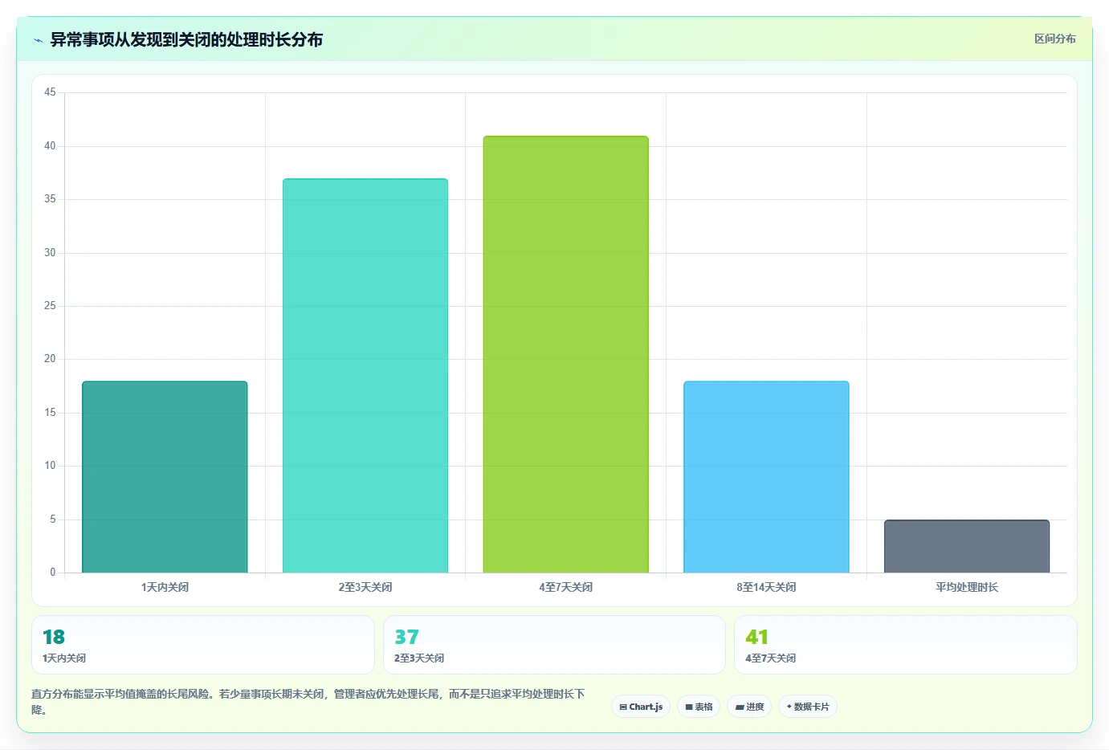Click the x-axis label 4至7天关闭

tap(565, 587)
